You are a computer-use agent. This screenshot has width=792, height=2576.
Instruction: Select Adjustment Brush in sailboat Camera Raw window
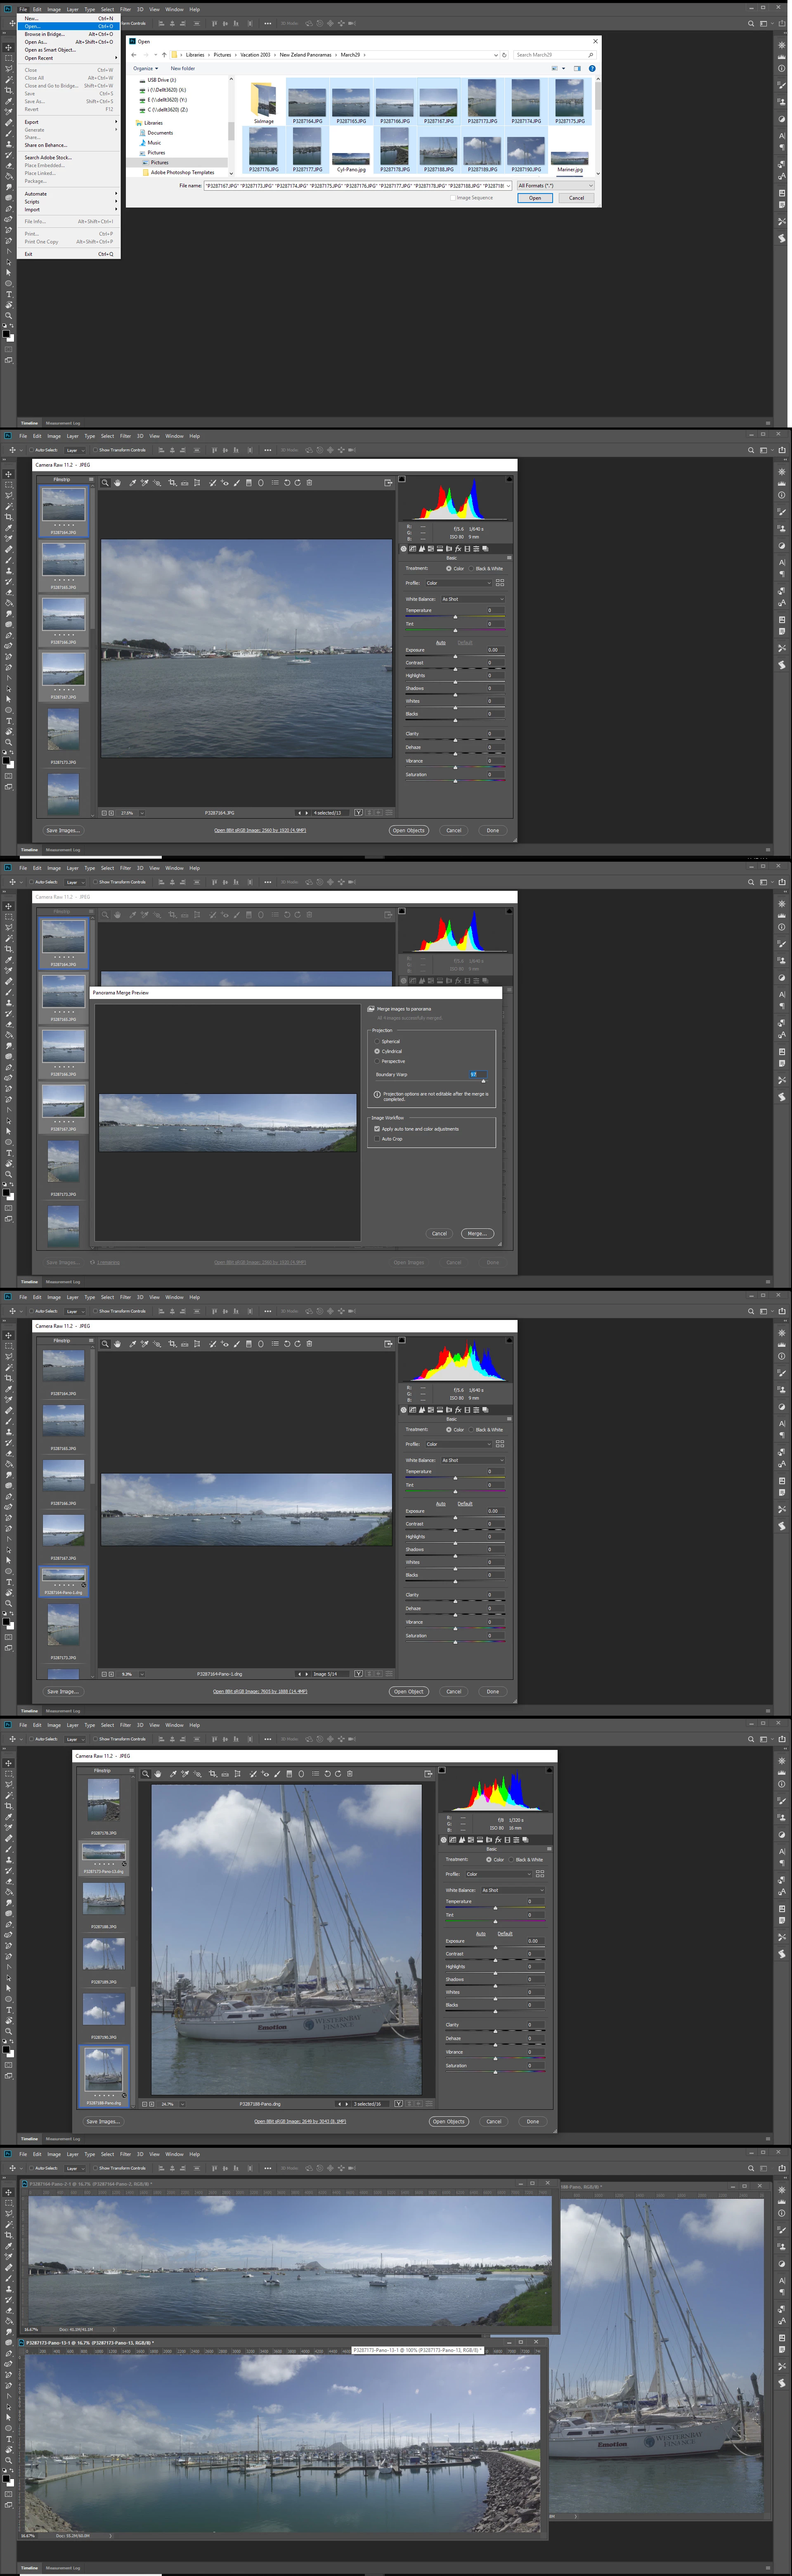(276, 1773)
